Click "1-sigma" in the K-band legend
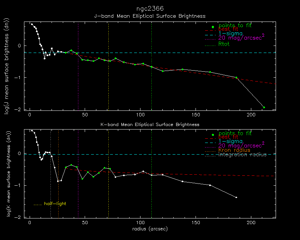 230,142
